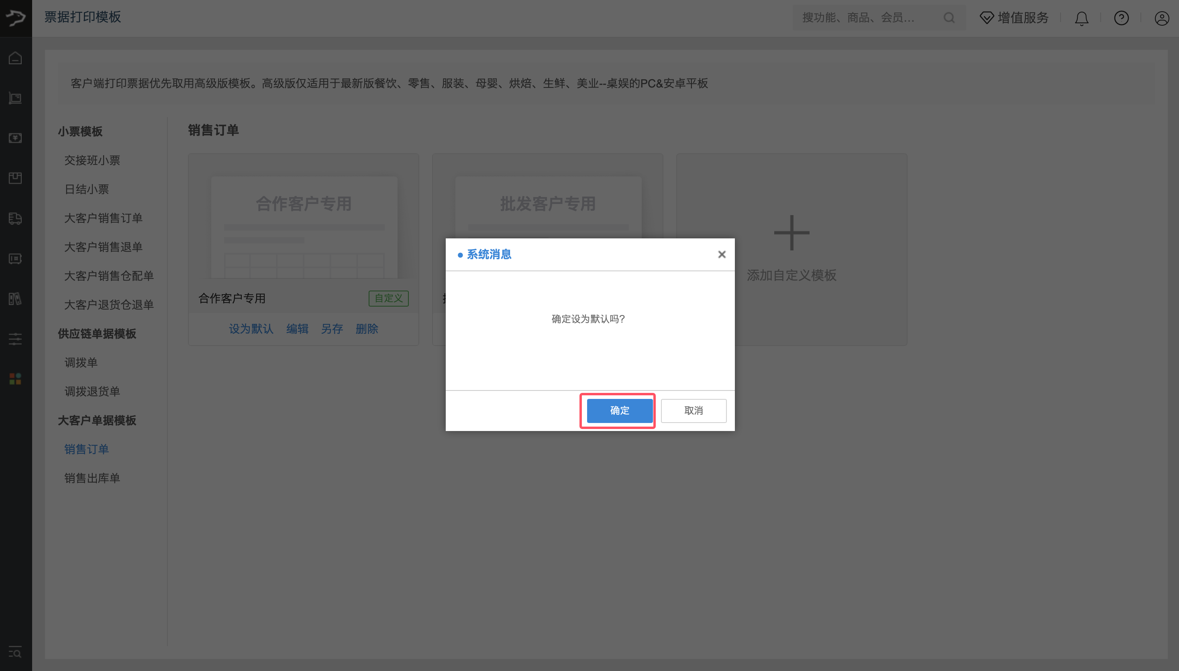Open the menu search icon at sidebar bottom
The width and height of the screenshot is (1179, 671).
(x=15, y=652)
